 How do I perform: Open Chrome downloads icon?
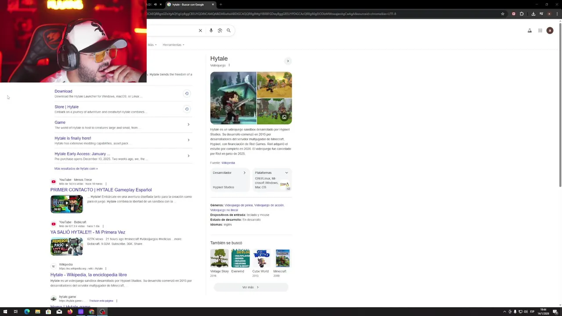[x=533, y=14]
